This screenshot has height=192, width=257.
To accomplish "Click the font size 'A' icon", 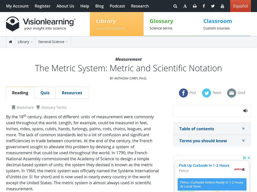I will click(185, 6).
